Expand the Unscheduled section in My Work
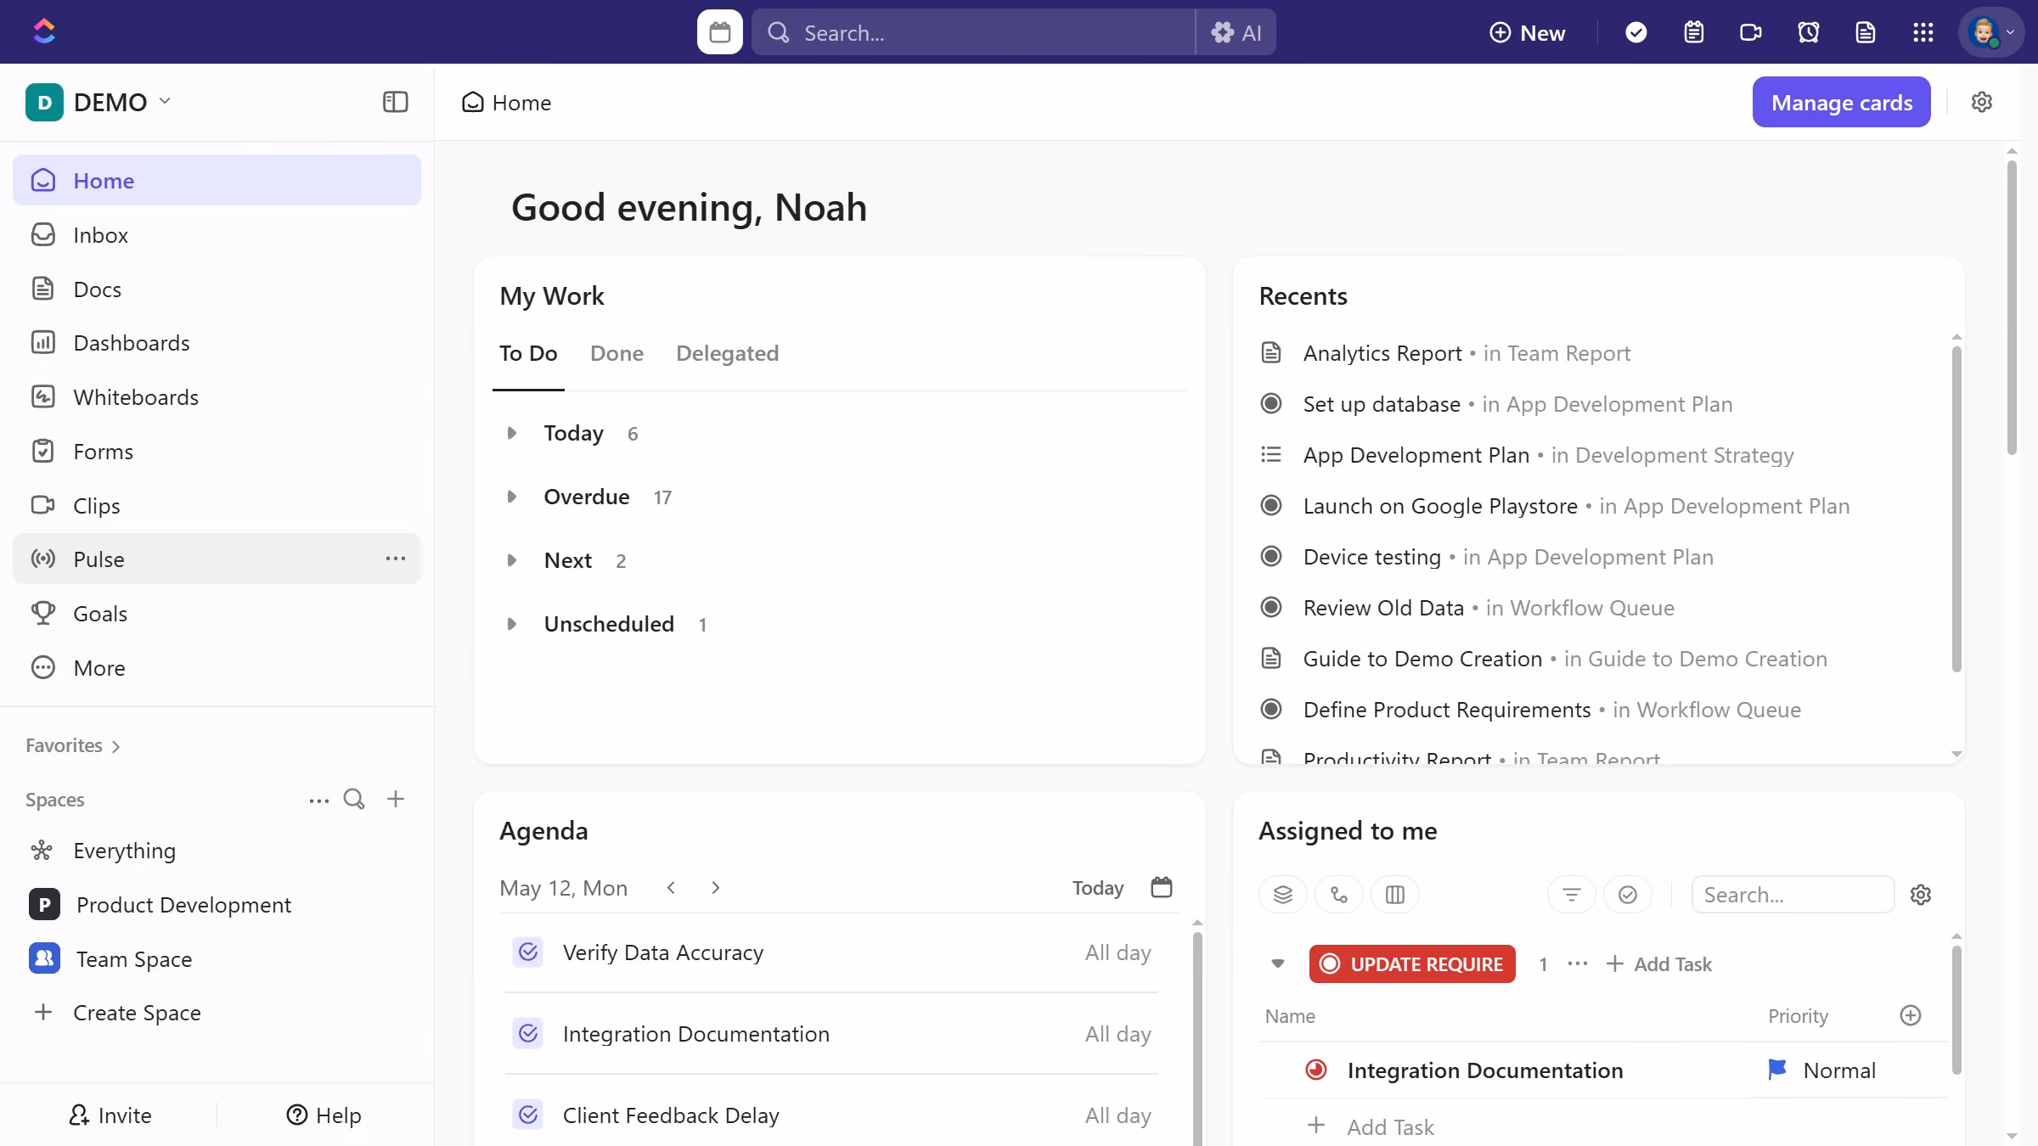This screenshot has width=2038, height=1146. point(511,624)
